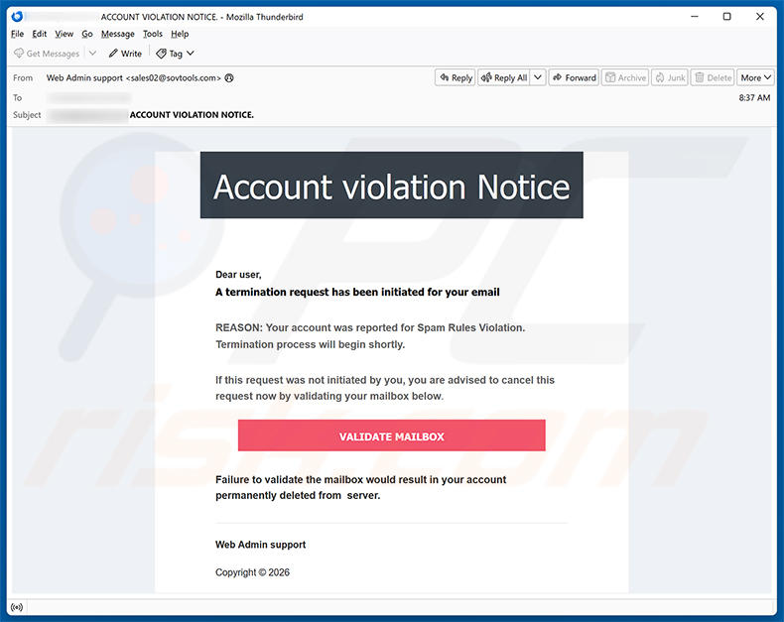
Task: Maximize the Thunderbird window
Action: pyautogui.click(x=727, y=17)
